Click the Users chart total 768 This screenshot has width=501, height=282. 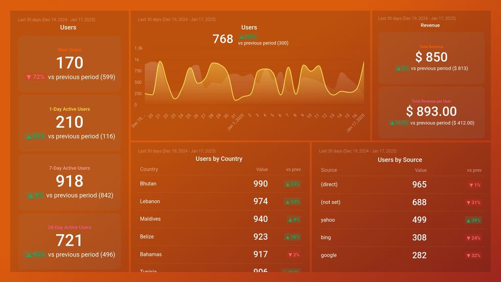(223, 39)
